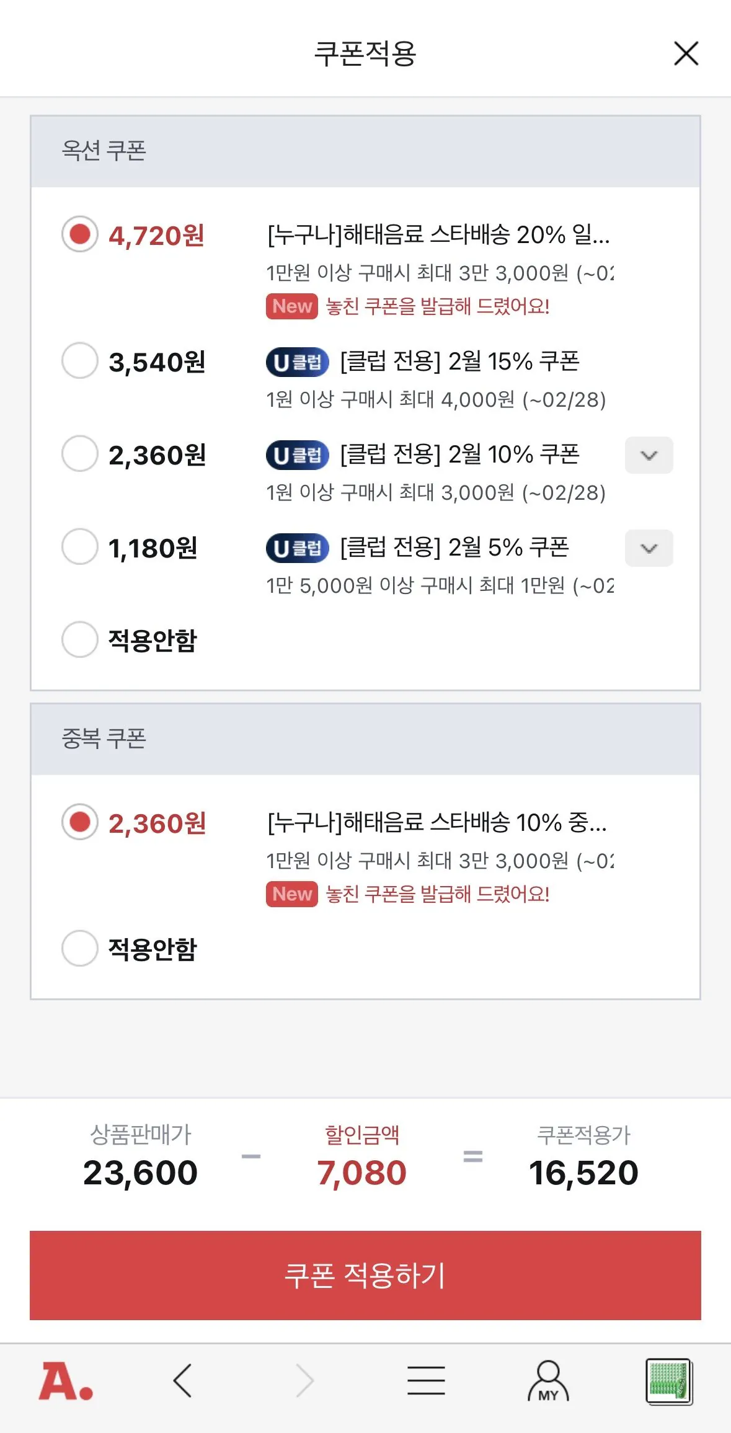Image resolution: width=731 pixels, height=1433 pixels.
Task: Go back with the left arrow icon
Action: tap(183, 1381)
